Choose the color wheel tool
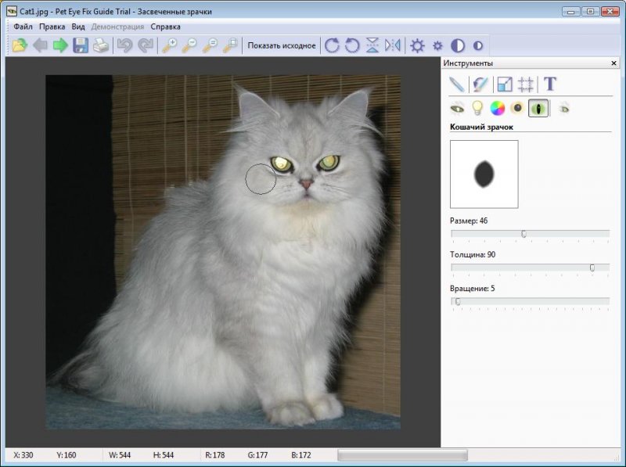This screenshot has width=626, height=467. (497, 108)
